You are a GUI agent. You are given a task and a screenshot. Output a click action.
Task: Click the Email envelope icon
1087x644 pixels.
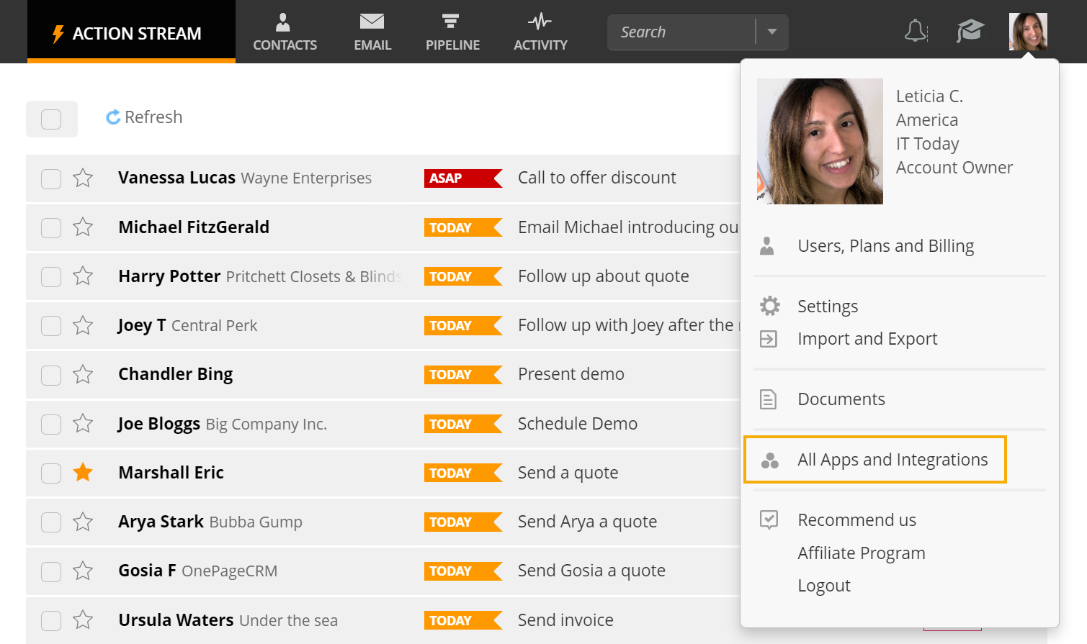pos(372,22)
